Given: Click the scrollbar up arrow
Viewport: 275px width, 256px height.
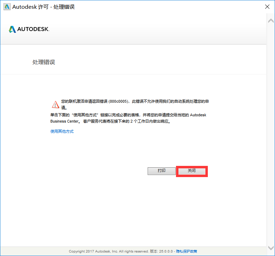Looking at the screenshot, I should click(271, 21).
